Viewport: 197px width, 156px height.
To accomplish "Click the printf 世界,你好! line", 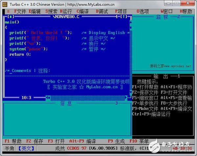I will [39, 38].
